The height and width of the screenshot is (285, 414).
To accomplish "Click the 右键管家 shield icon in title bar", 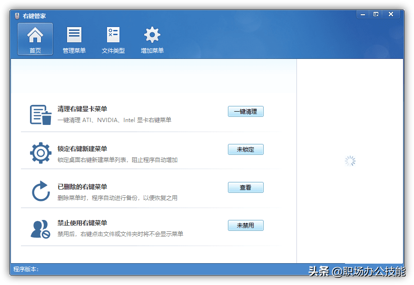I will click(x=18, y=15).
